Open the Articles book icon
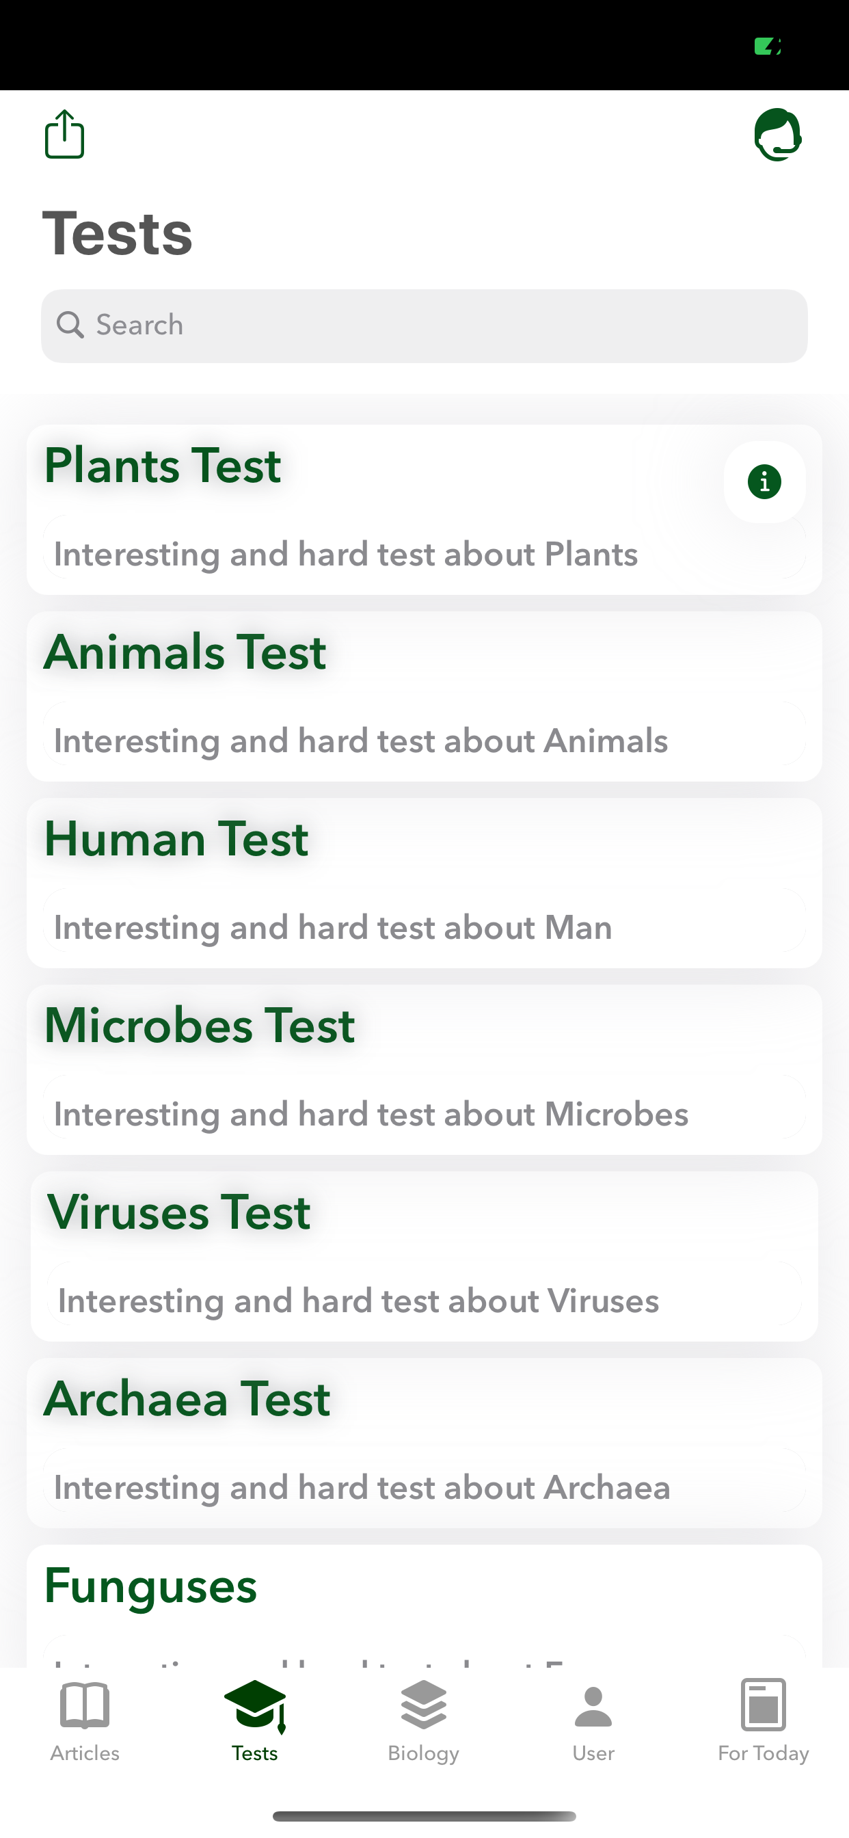The height and width of the screenshot is (1838, 849). pyautogui.click(x=85, y=1705)
